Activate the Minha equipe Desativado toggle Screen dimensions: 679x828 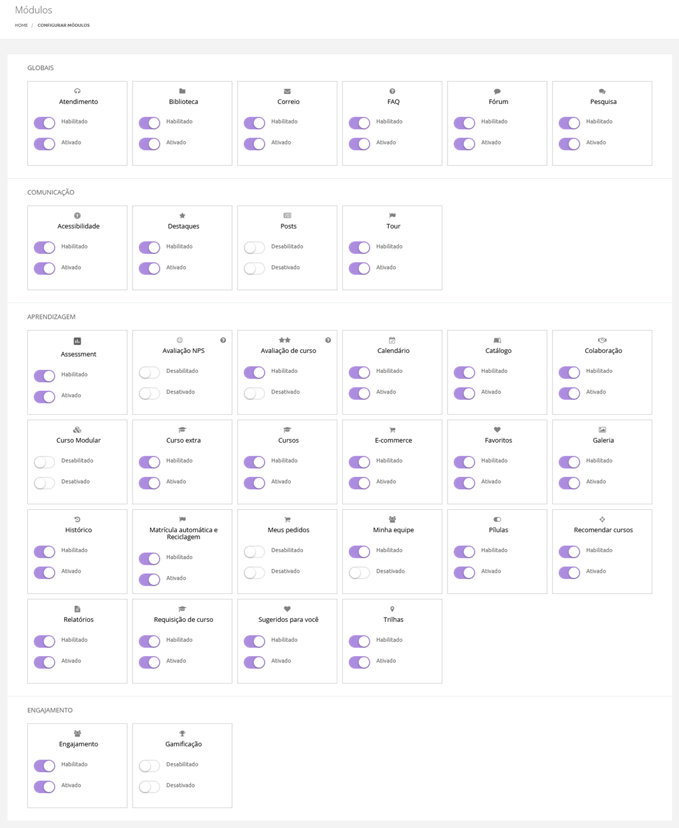[x=359, y=573]
